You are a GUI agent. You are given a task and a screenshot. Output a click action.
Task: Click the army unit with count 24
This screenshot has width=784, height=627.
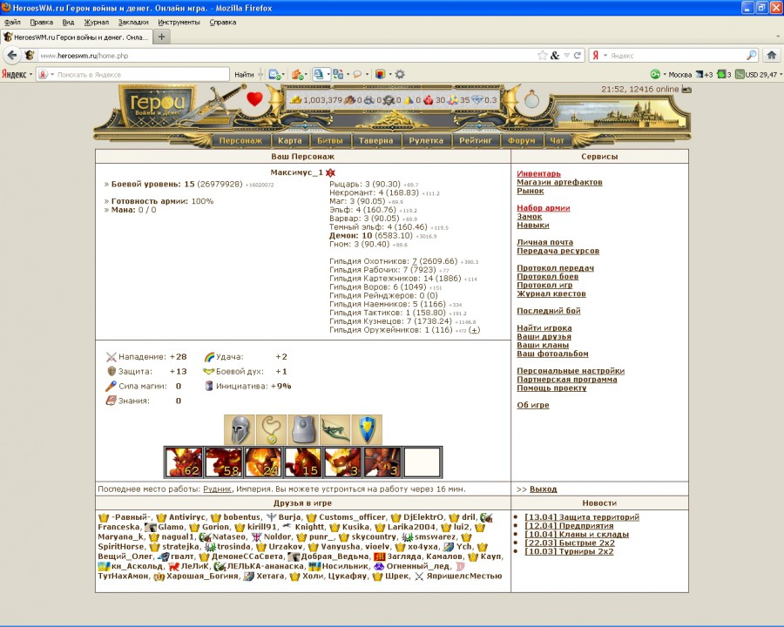(263, 462)
